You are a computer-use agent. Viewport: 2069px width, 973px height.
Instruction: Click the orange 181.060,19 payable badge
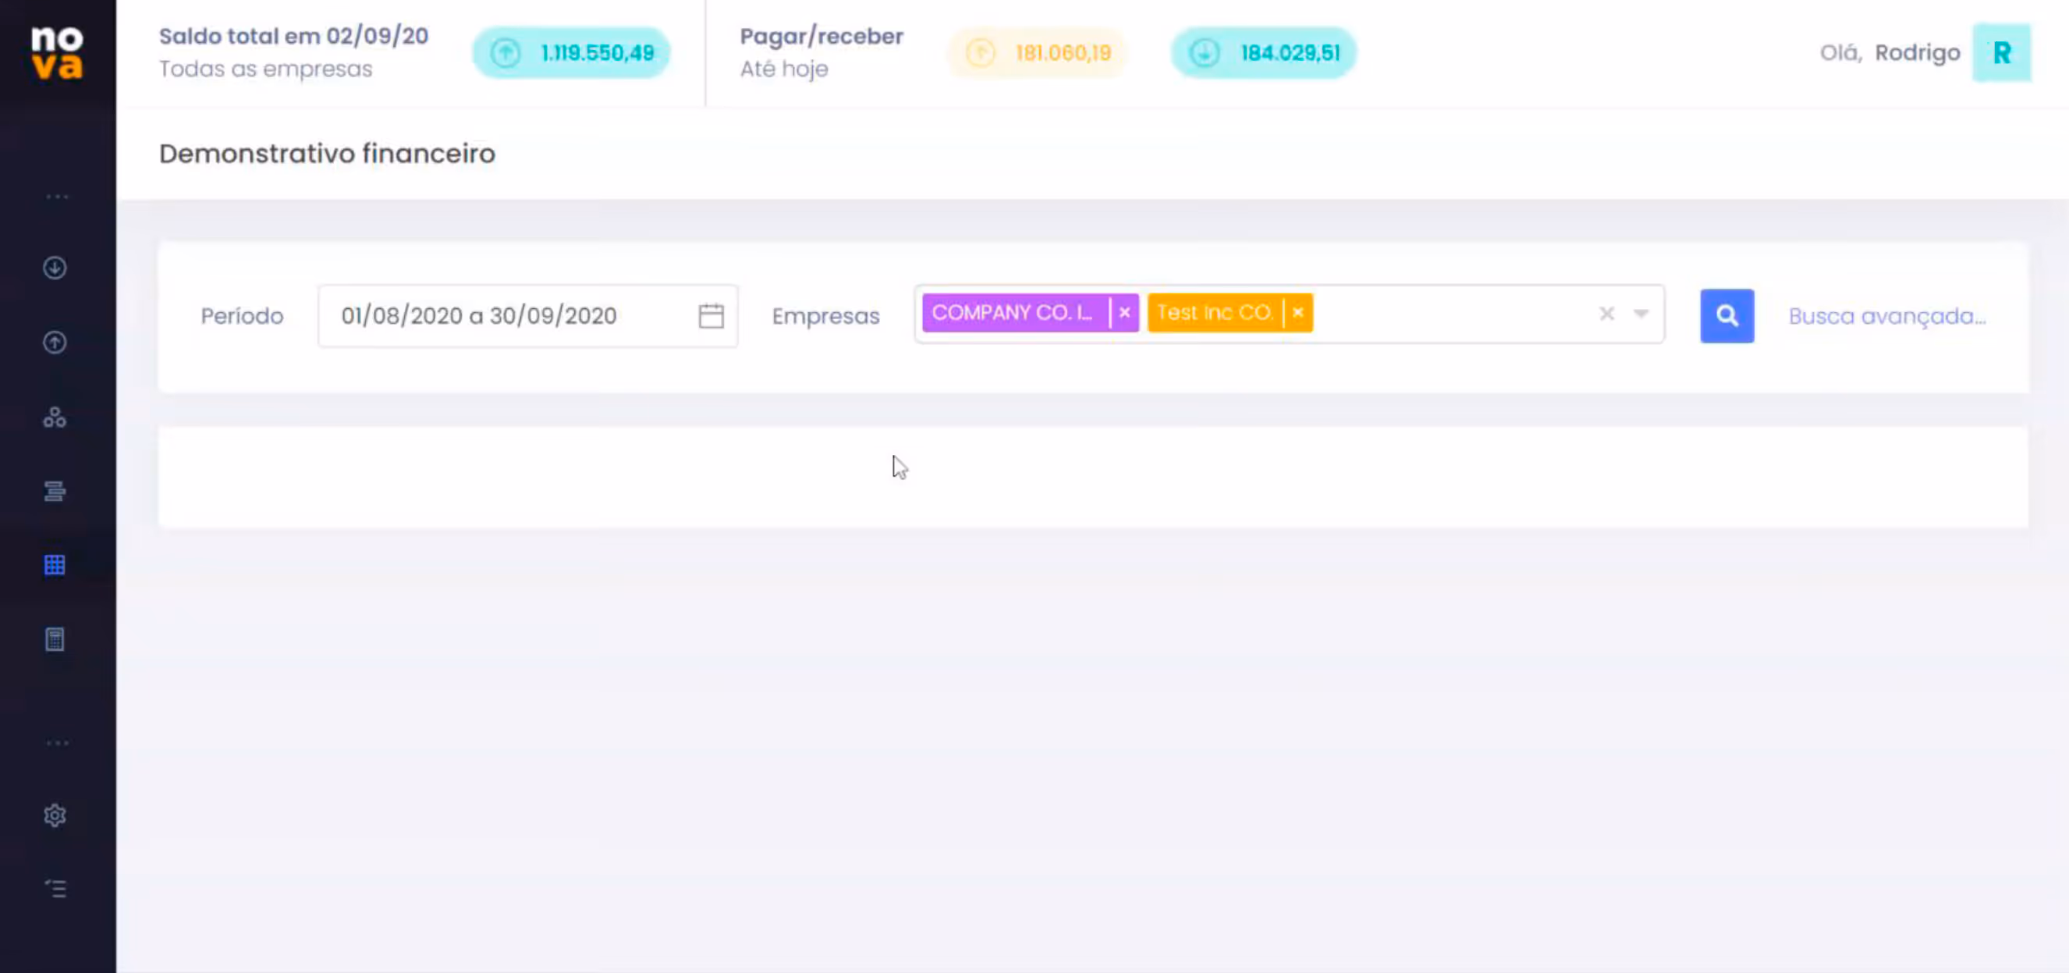tap(1038, 53)
